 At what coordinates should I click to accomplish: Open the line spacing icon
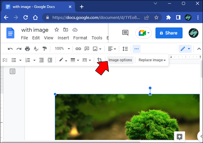(125, 49)
